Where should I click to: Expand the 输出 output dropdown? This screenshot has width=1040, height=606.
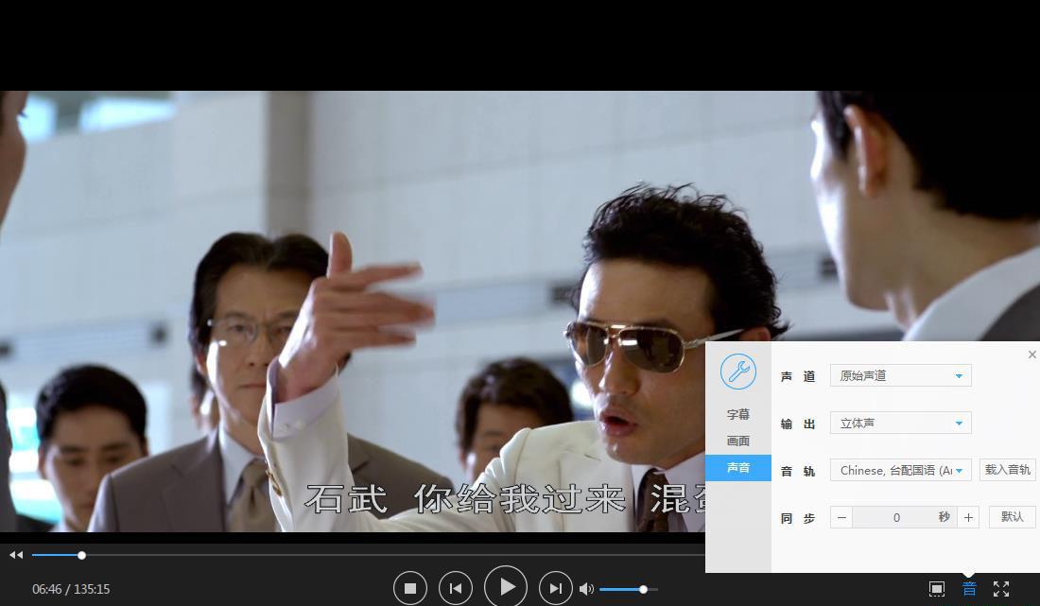click(x=901, y=423)
